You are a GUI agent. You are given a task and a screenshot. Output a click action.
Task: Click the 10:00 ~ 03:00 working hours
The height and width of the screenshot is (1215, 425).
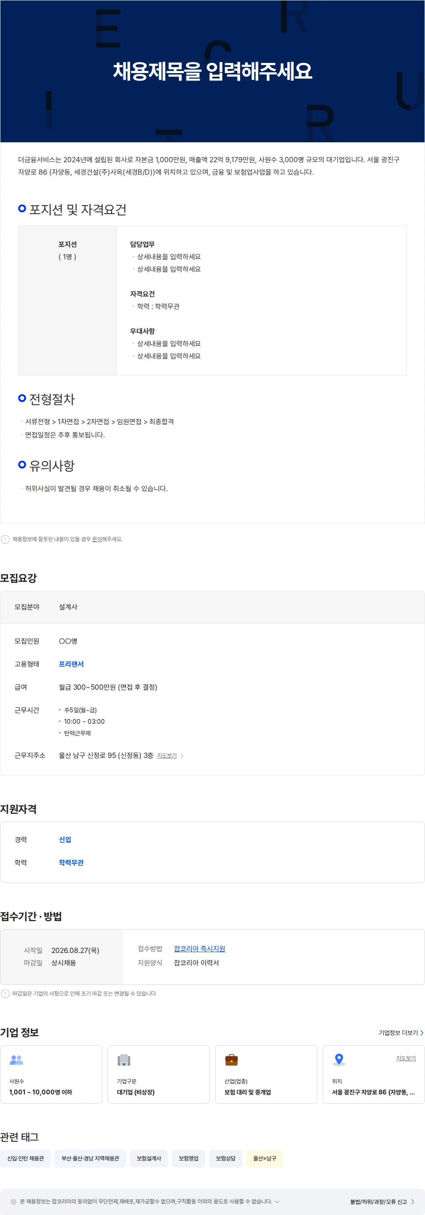click(x=85, y=721)
